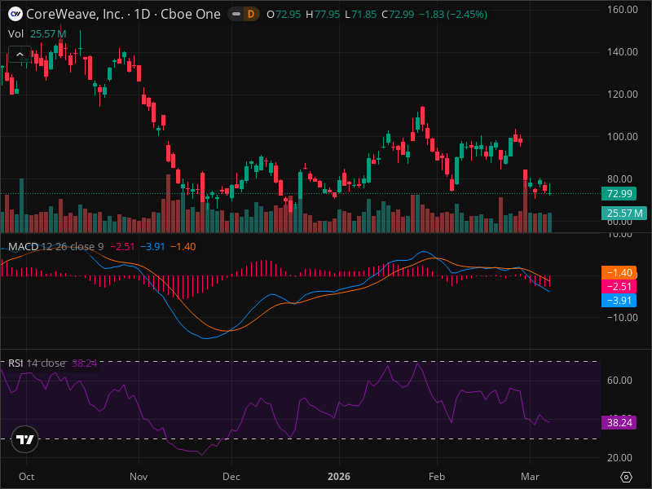Click the Feb label on time axis
Viewport: 652px width, 489px height.
(x=437, y=477)
